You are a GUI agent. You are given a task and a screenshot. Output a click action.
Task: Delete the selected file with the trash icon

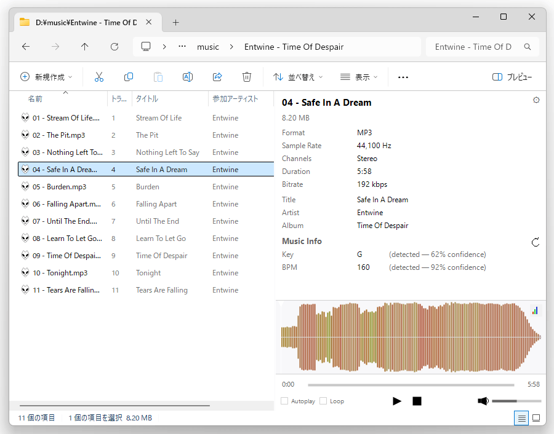247,77
